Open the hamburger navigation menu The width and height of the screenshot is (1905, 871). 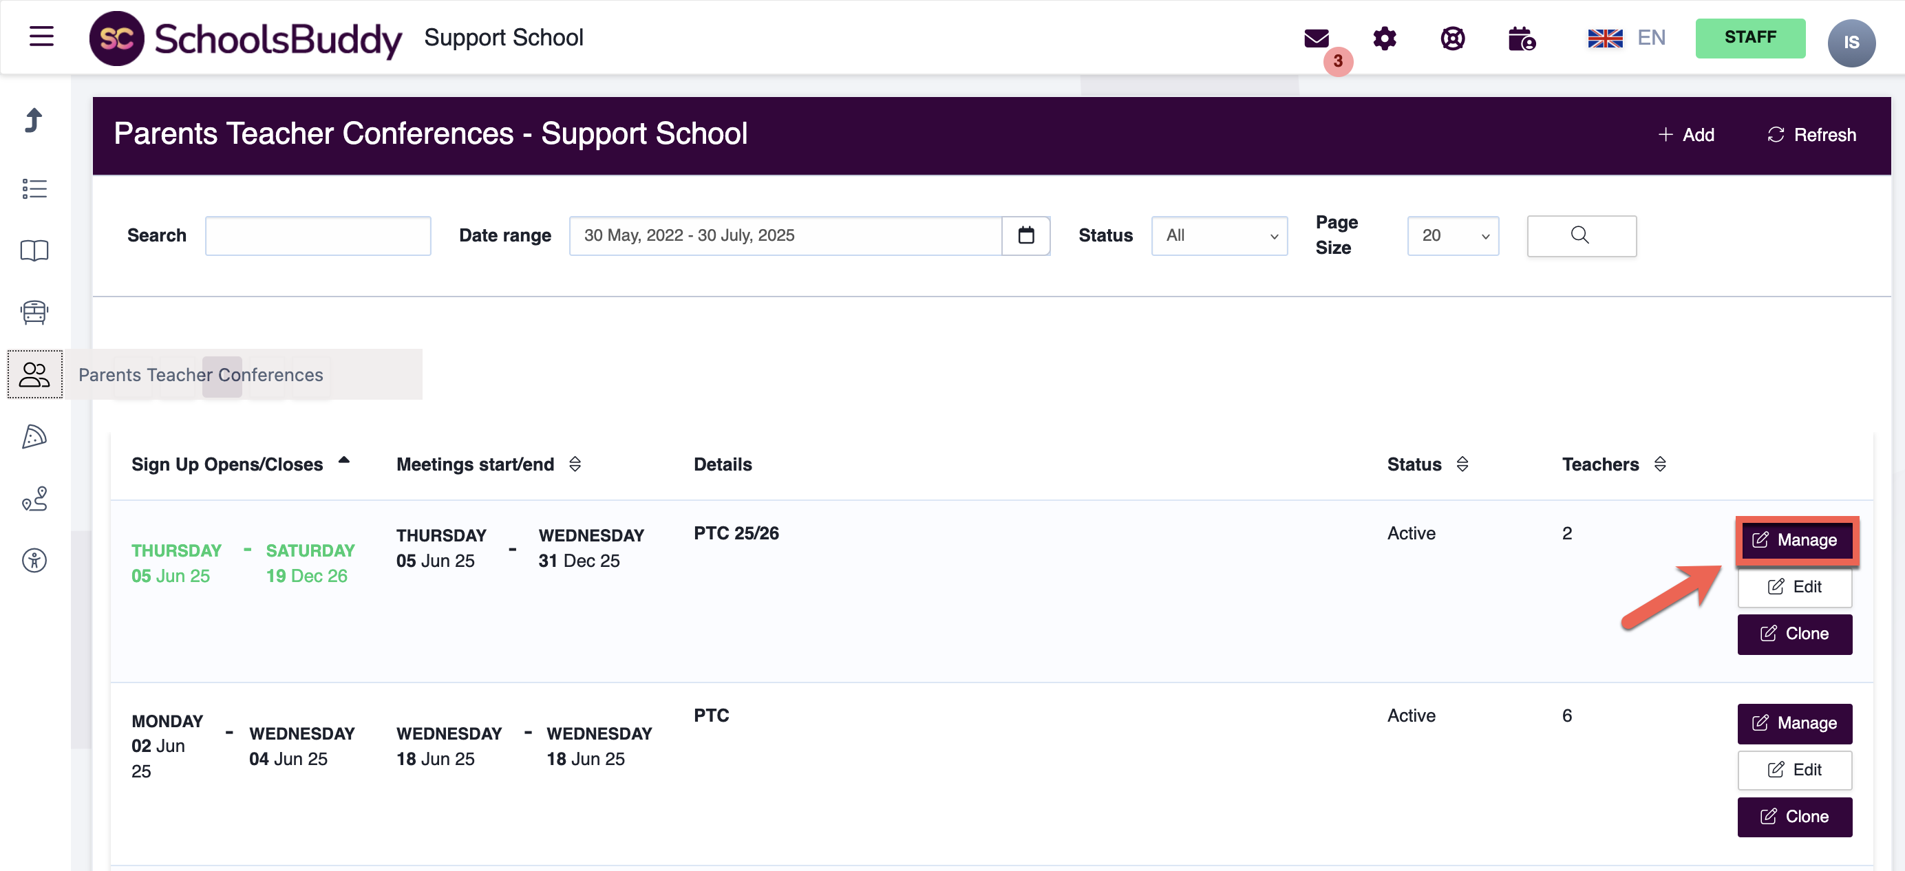41,36
